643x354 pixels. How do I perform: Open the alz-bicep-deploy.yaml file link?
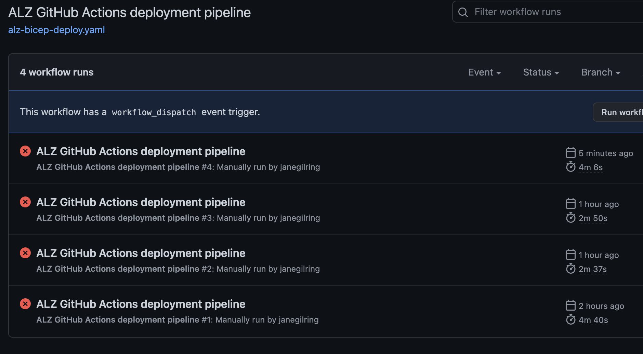(56, 30)
